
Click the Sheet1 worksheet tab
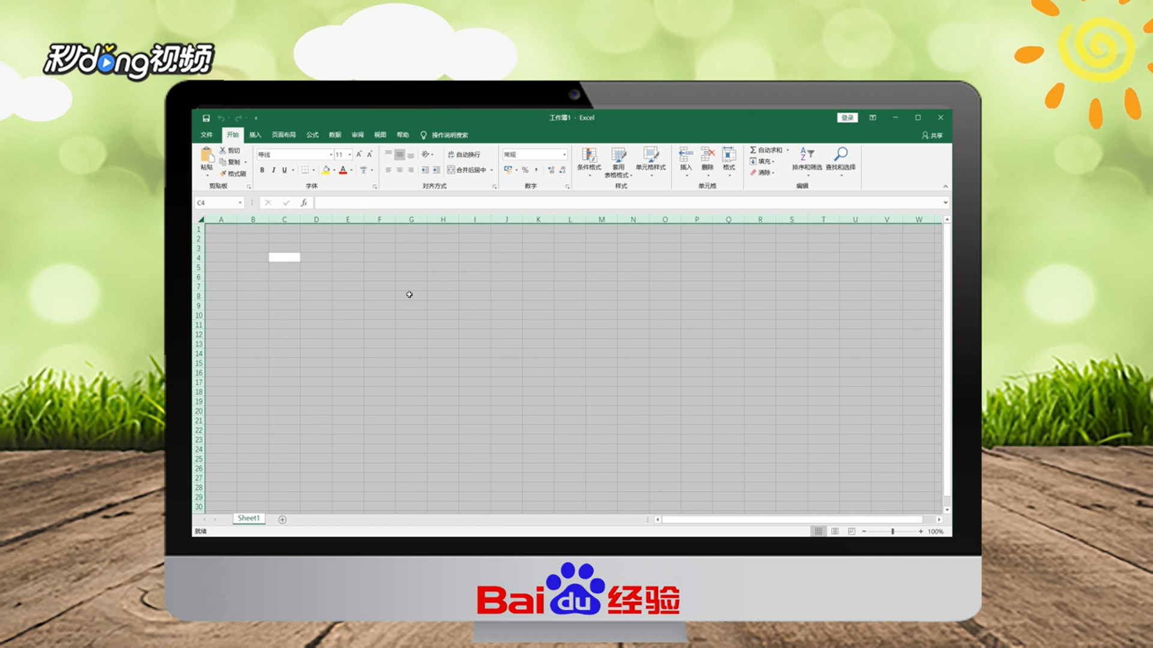[x=249, y=518]
